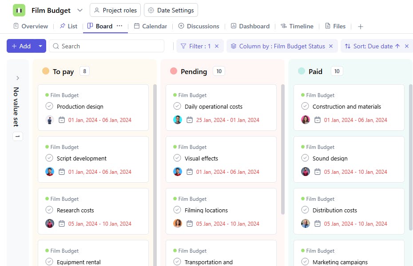
Task: Click calendar icon on Distribution costs card
Action: tap(318, 223)
